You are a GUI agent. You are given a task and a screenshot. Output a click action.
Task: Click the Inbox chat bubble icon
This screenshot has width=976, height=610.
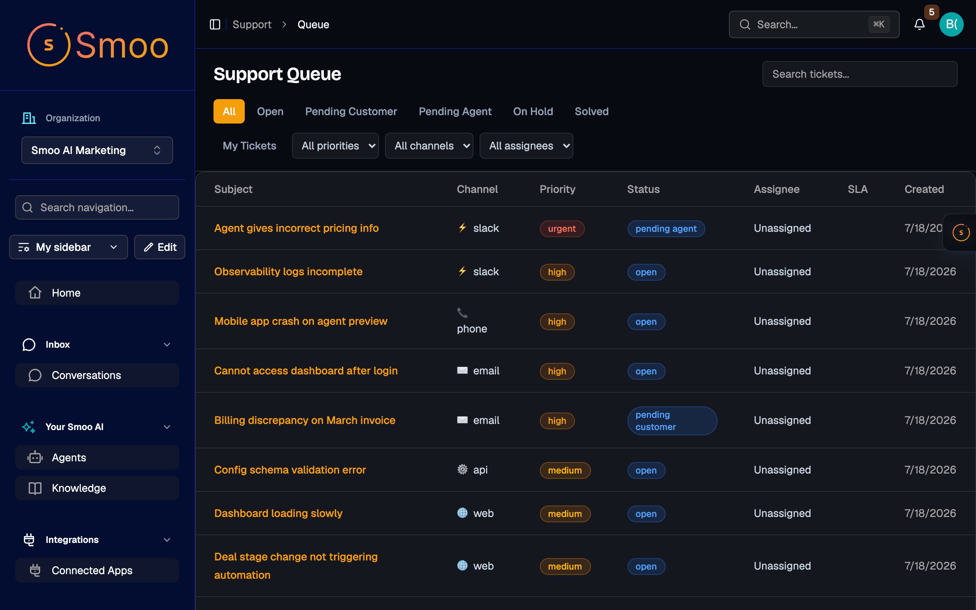[29, 345]
